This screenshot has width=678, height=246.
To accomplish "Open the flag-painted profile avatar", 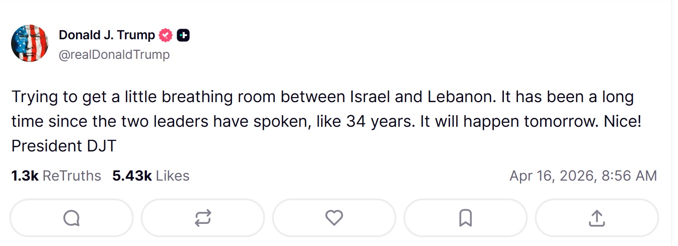I will click(x=30, y=43).
